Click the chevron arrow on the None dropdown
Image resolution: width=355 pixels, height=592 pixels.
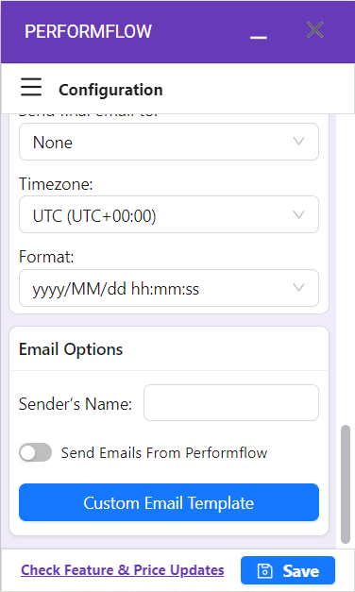pos(298,142)
